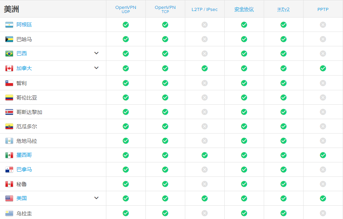The image size is (343, 219).
Task: Expand the 美国 server list chevron
Action: point(96,198)
